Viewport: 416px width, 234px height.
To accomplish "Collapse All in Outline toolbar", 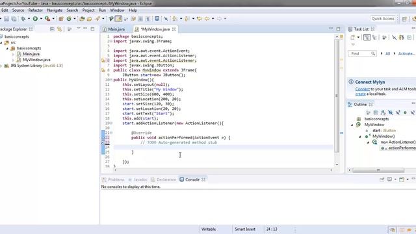I will pyautogui.click(x=376, y=112).
